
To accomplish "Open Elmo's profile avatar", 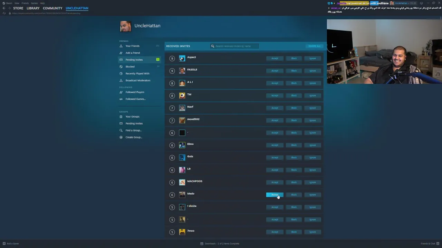I will point(182,145).
